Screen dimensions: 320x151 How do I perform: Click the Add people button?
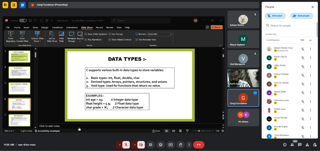pyautogui.click(x=301, y=16)
